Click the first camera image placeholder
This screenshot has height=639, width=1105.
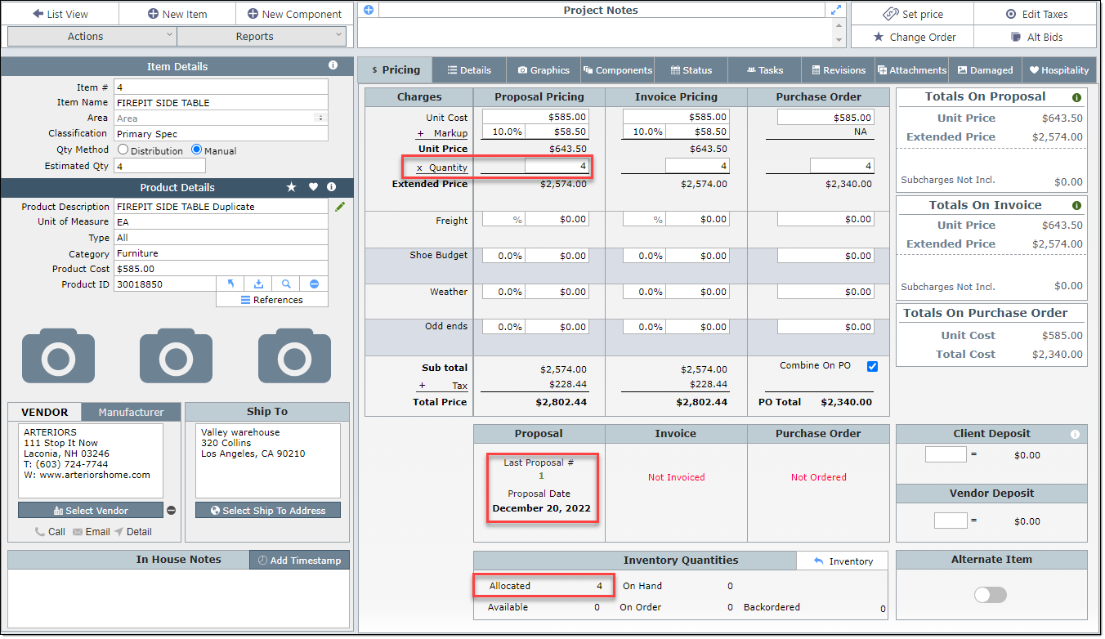point(58,355)
